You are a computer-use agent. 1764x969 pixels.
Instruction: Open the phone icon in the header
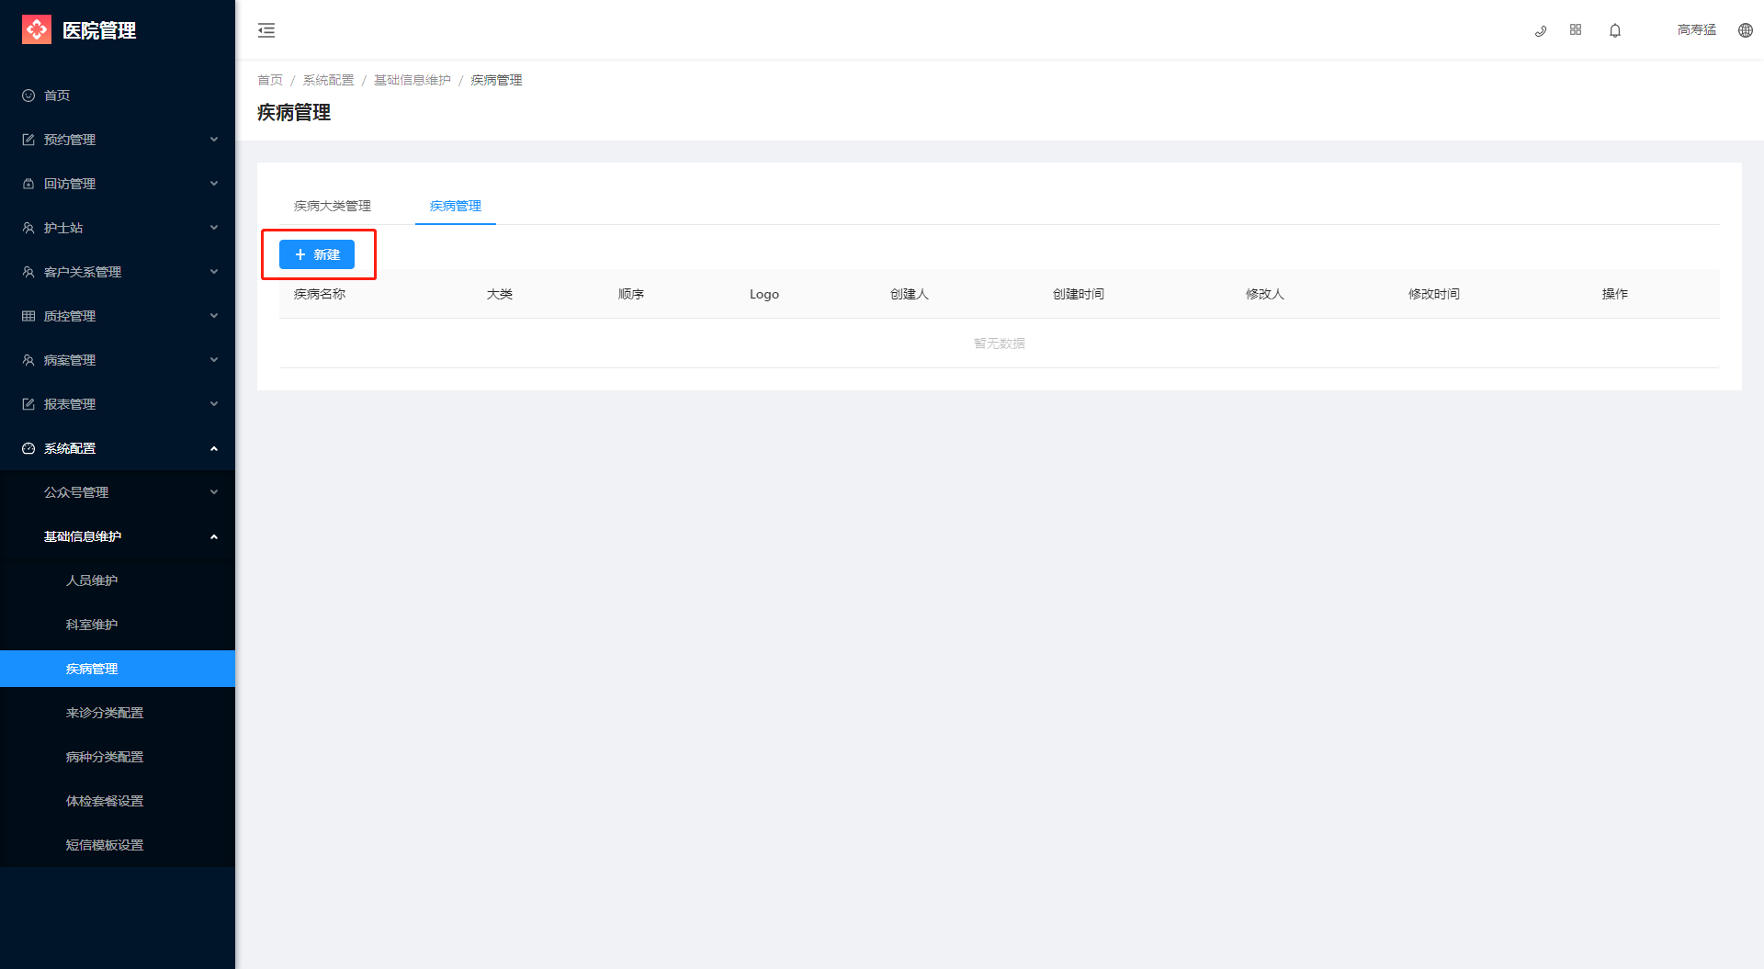point(1541,30)
